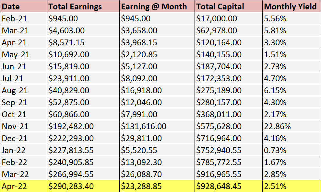This screenshot has width=321, height=192.
Task: Click the $4,603.00 total earnings cell
Action: 83,31
